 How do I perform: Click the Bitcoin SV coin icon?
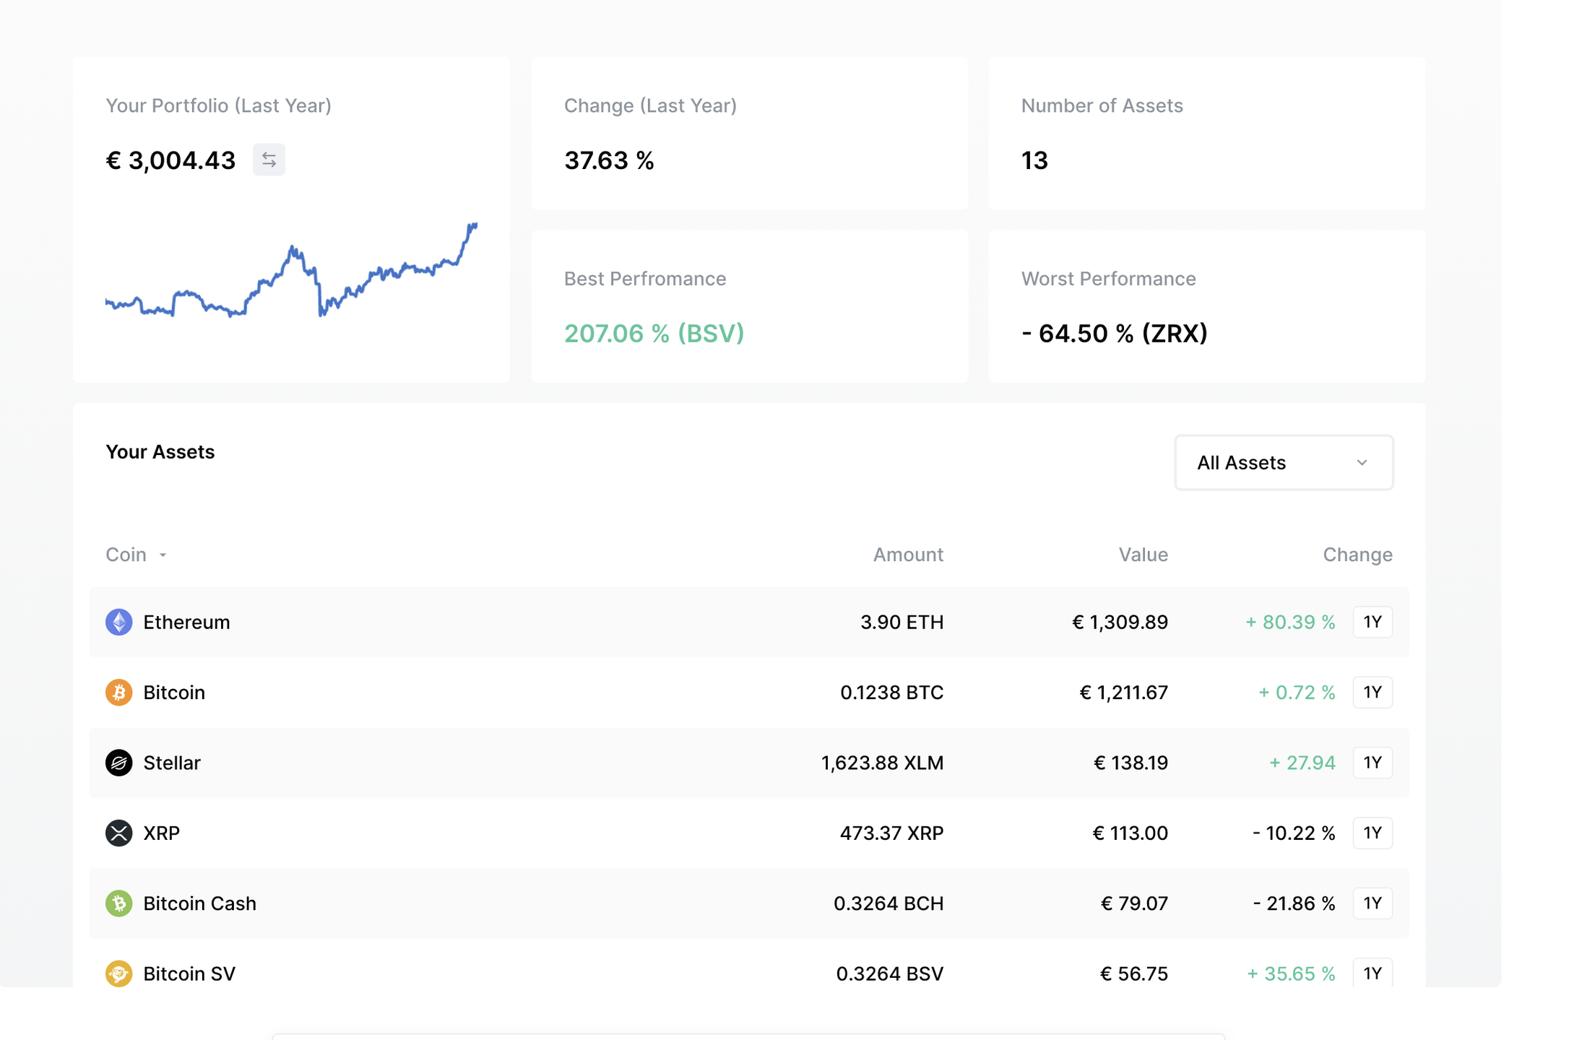[118, 974]
